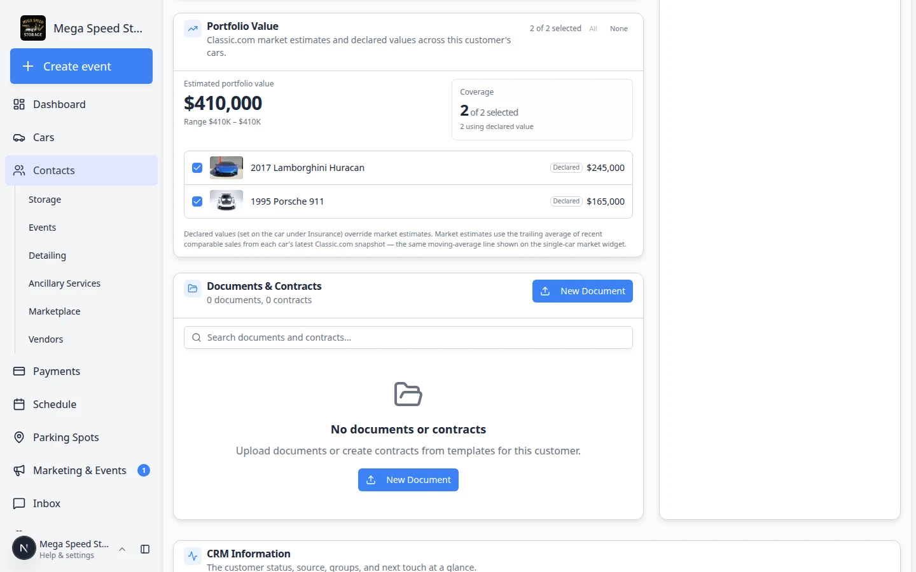Image resolution: width=916 pixels, height=572 pixels.
Task: Click the Parking Spots pin icon
Action: (19, 437)
